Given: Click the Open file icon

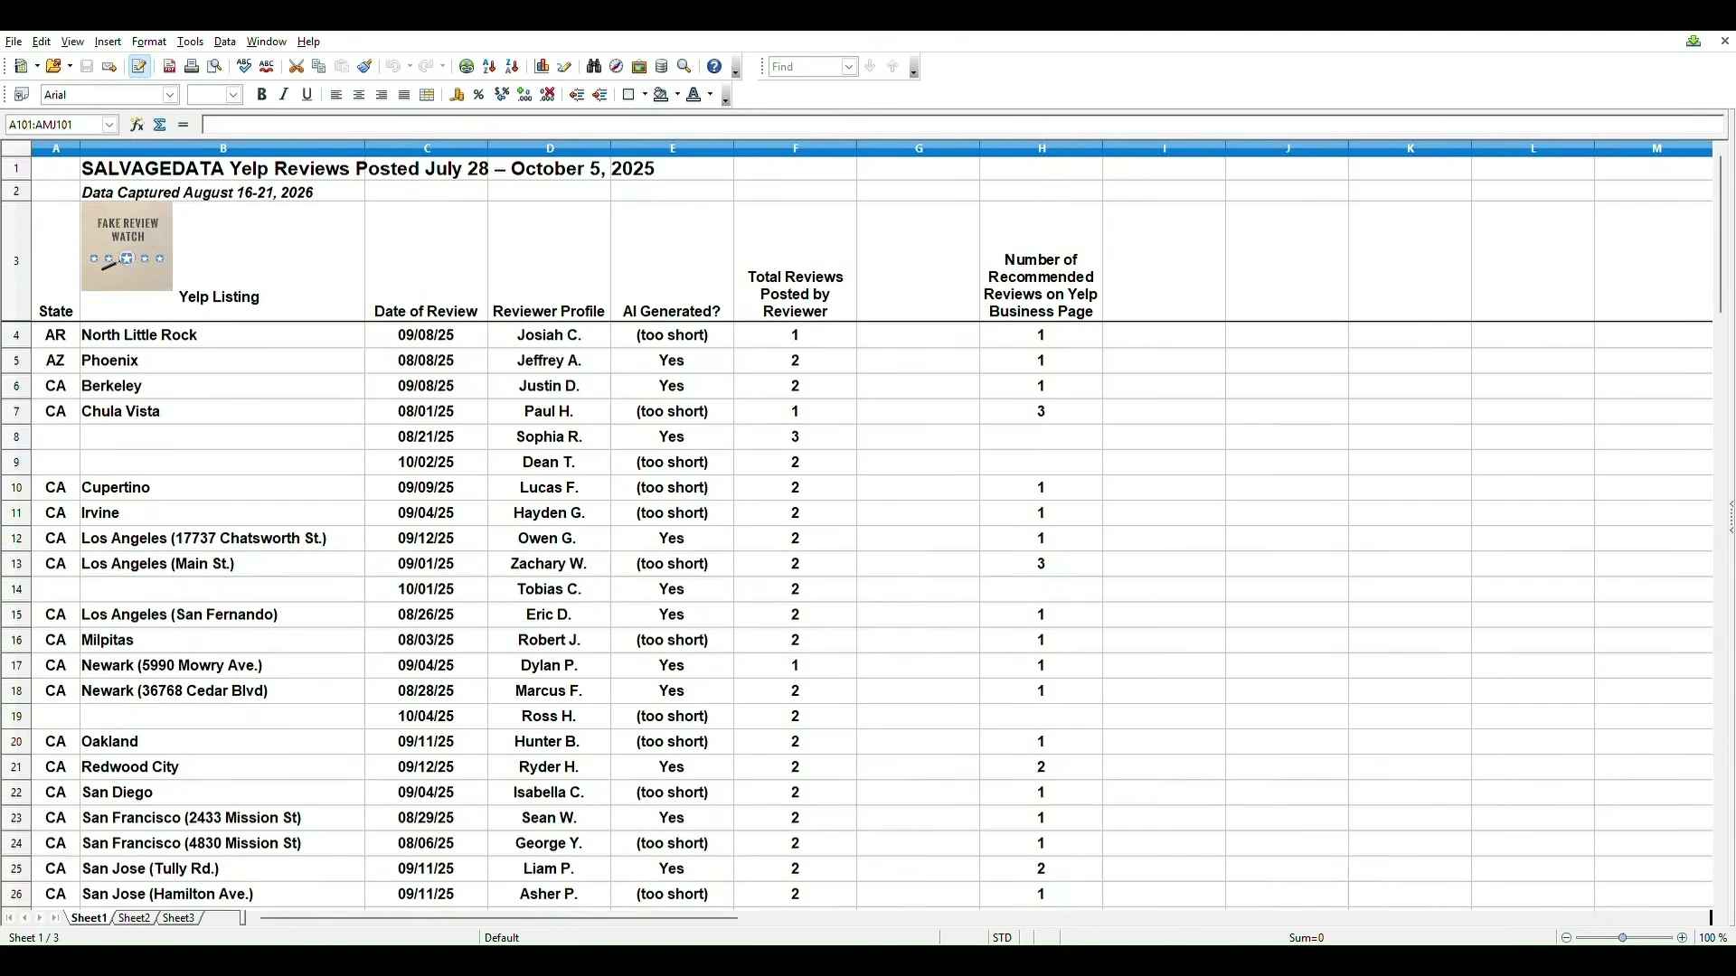Looking at the screenshot, I should (53, 67).
